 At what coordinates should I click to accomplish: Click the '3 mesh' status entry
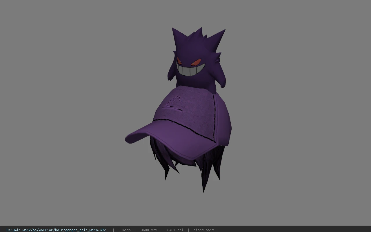(124, 230)
